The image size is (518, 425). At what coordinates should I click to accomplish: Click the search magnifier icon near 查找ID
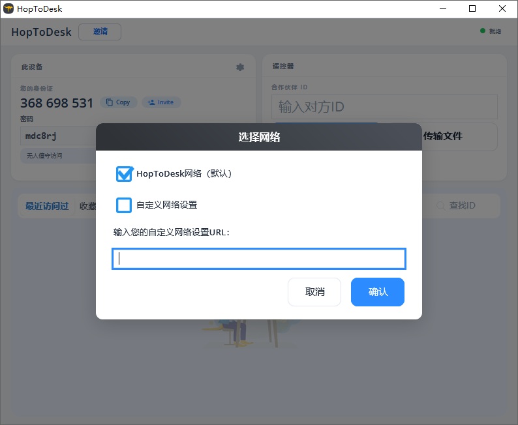click(x=441, y=206)
